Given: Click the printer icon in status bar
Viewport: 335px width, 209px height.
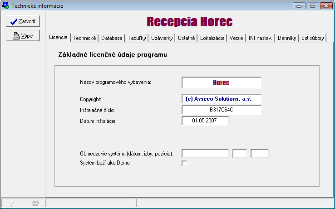Looking at the screenshot, I should coord(35,204).
